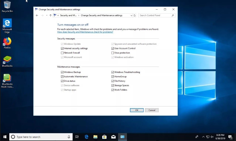This screenshot has width=236, height=141.
Task: Uncheck the Windows Backup checkbox
Action: 62,72
